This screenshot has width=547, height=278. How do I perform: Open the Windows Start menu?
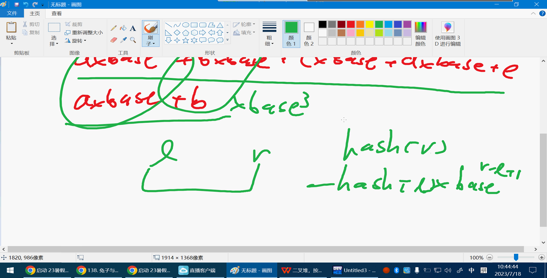coord(10,270)
